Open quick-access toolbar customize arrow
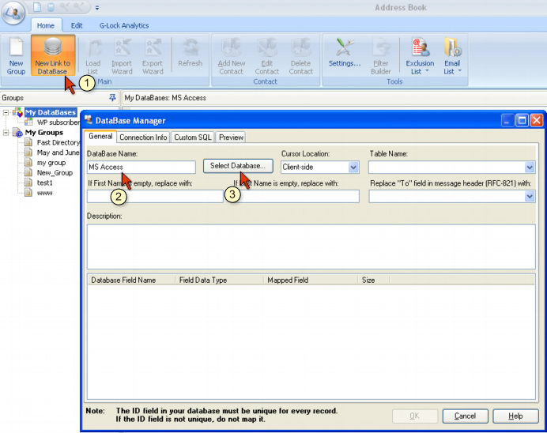The image size is (547, 433). pyautogui.click(x=97, y=7)
